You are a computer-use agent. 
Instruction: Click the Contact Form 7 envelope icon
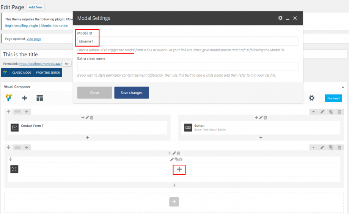pyautogui.click(x=15, y=128)
